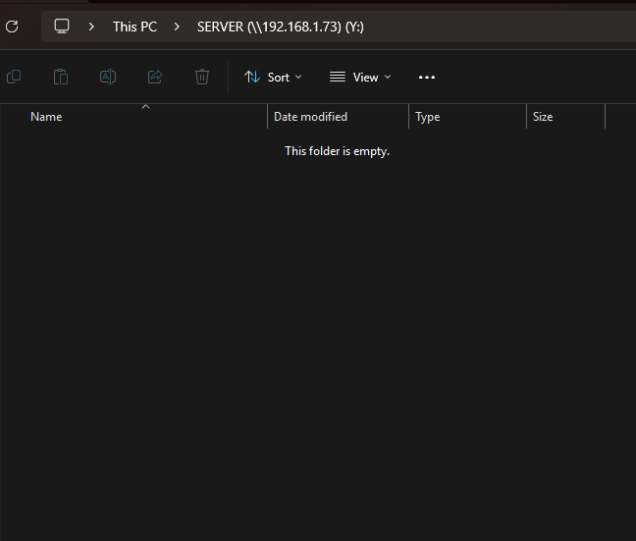Click the Delete trash icon
The image size is (636, 541).
(202, 77)
